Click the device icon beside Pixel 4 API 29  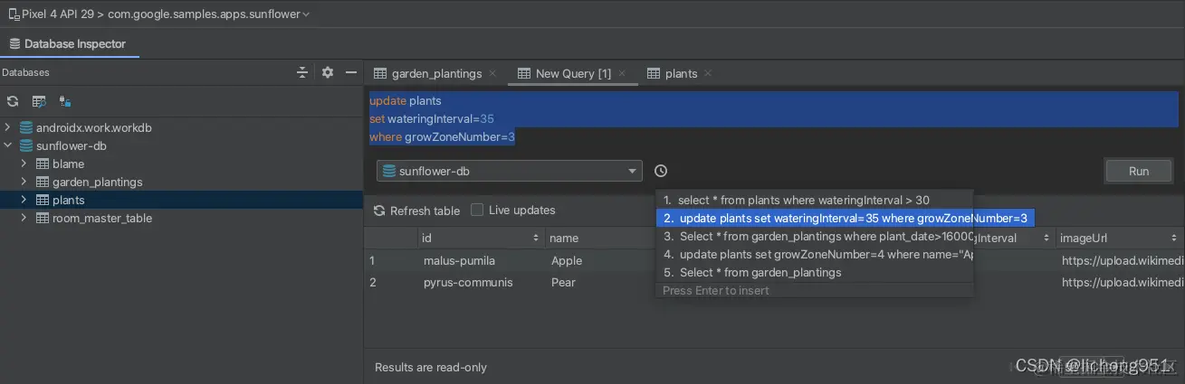tap(14, 14)
